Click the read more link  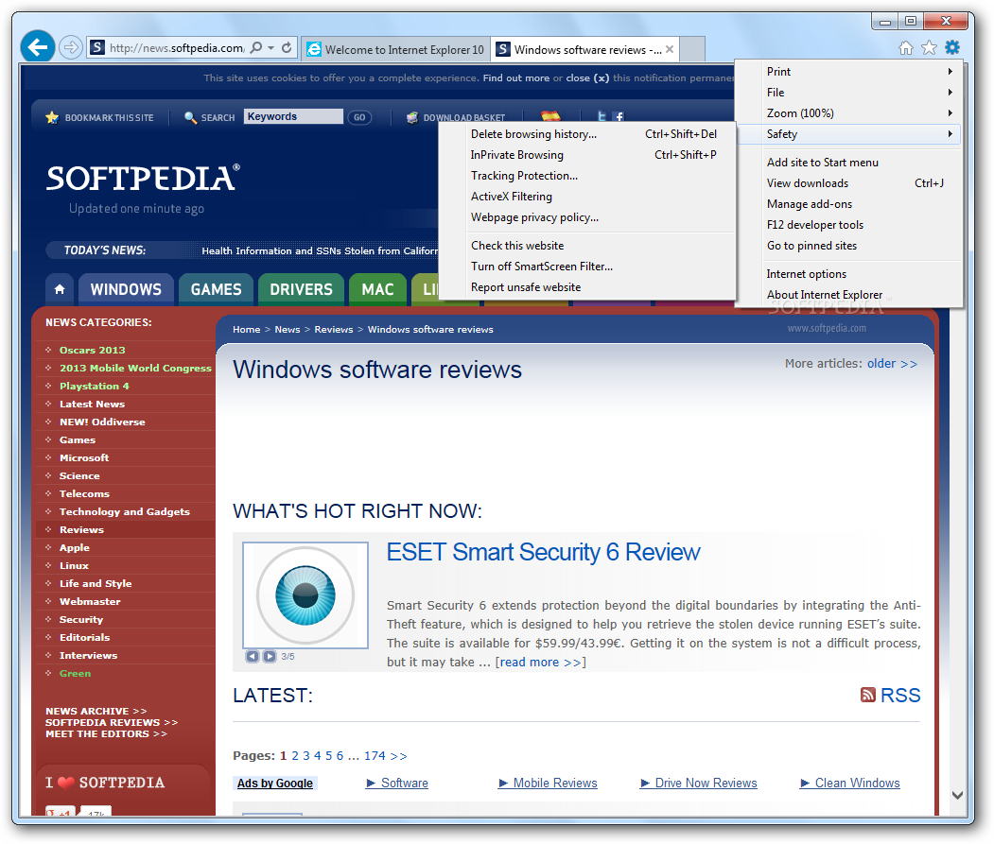coord(540,663)
